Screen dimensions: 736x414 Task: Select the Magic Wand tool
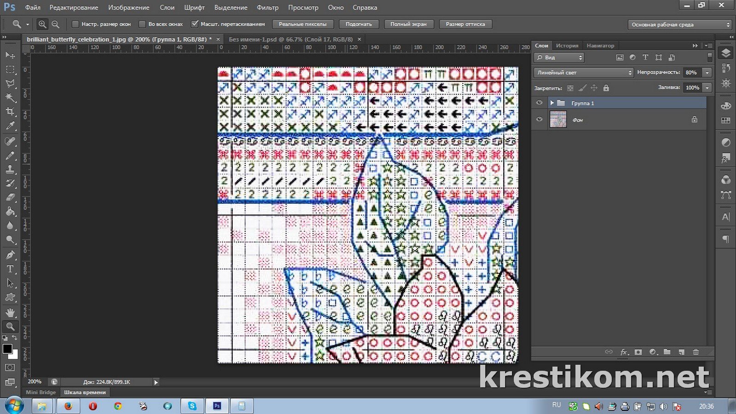(x=10, y=98)
